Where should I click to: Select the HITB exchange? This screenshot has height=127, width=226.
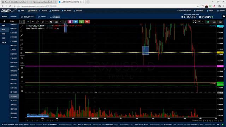pos(4,34)
